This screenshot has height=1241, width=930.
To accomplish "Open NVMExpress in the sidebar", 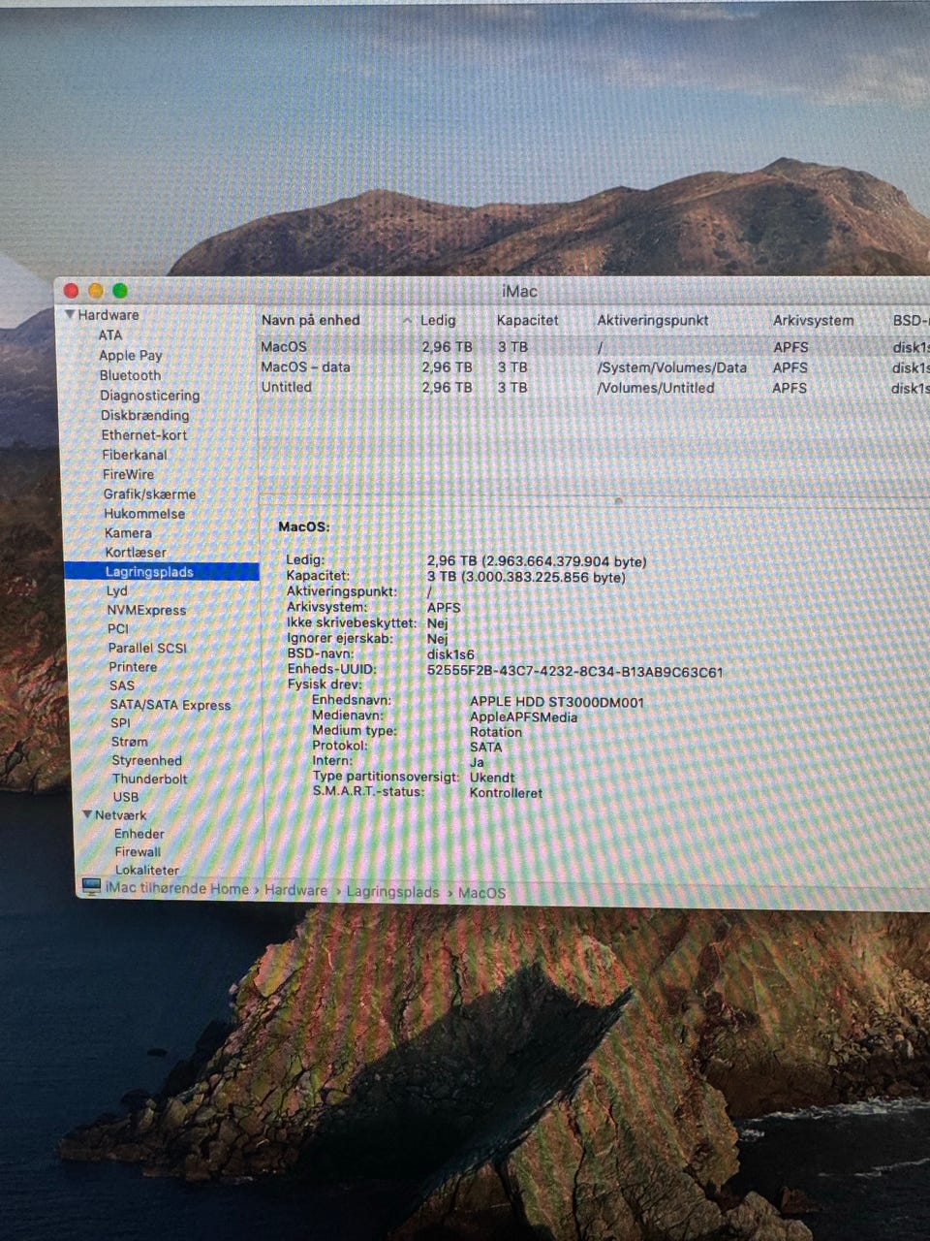I will pyautogui.click(x=146, y=610).
